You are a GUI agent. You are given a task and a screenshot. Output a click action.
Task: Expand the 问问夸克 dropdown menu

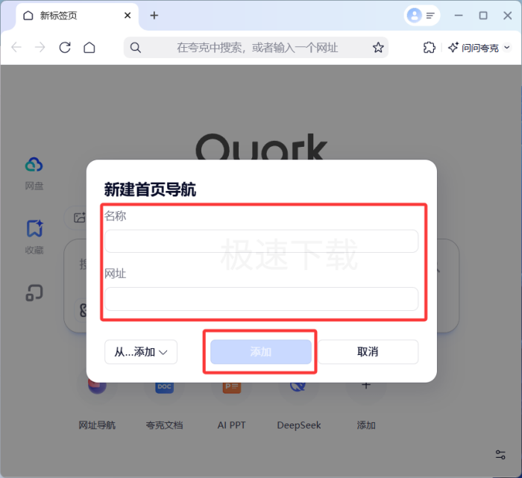pos(479,48)
